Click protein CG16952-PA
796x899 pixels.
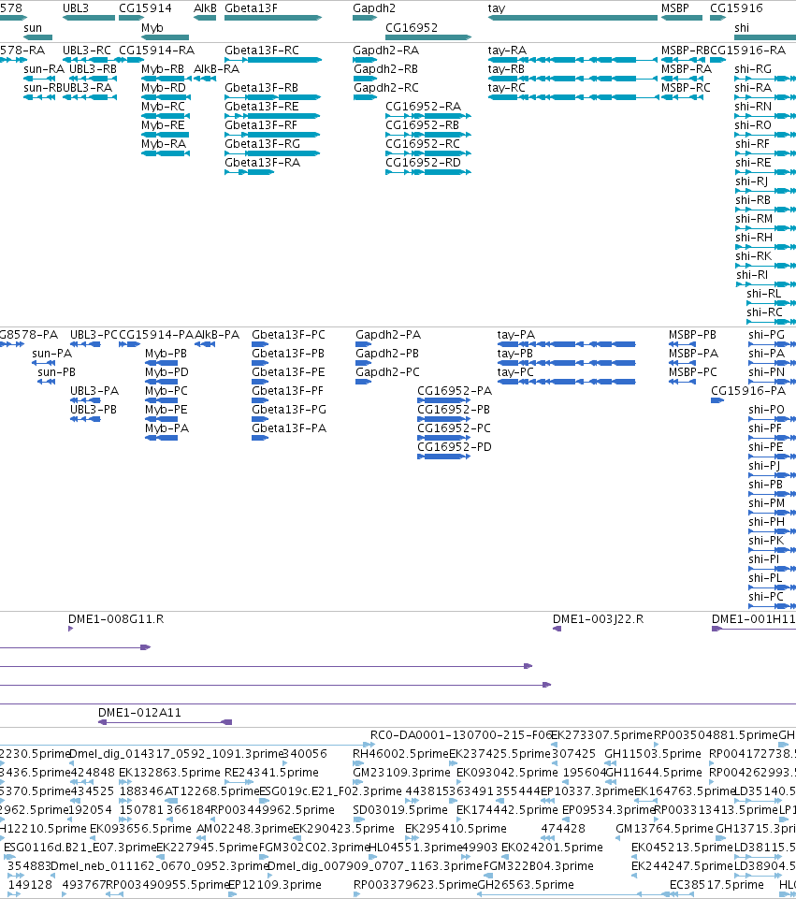click(443, 400)
